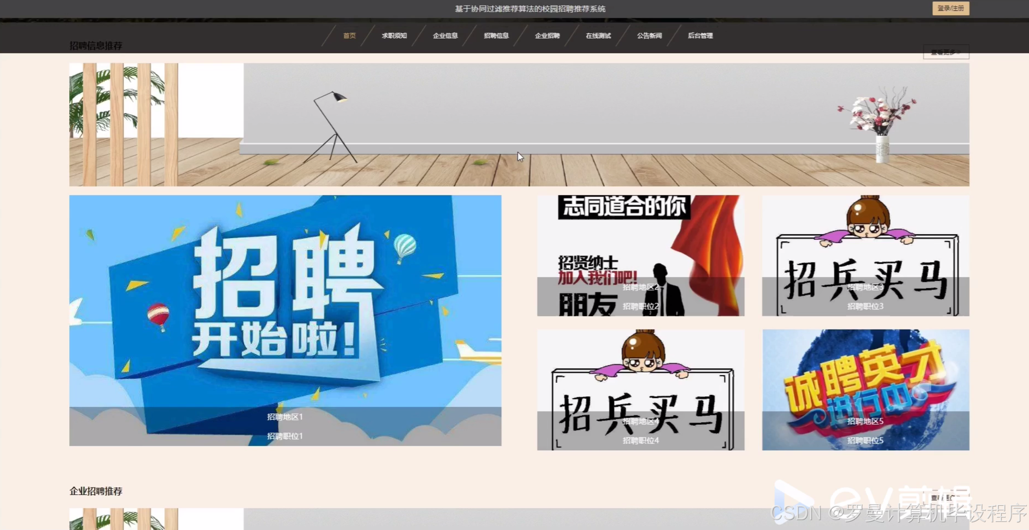The image size is (1029, 530).
Task: Switch to 企业招聘 navigation item
Action: click(547, 36)
